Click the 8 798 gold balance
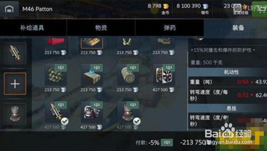The height and width of the screenshot is (151, 267). [158, 6]
